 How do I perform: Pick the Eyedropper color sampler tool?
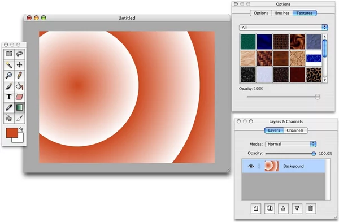point(9,108)
